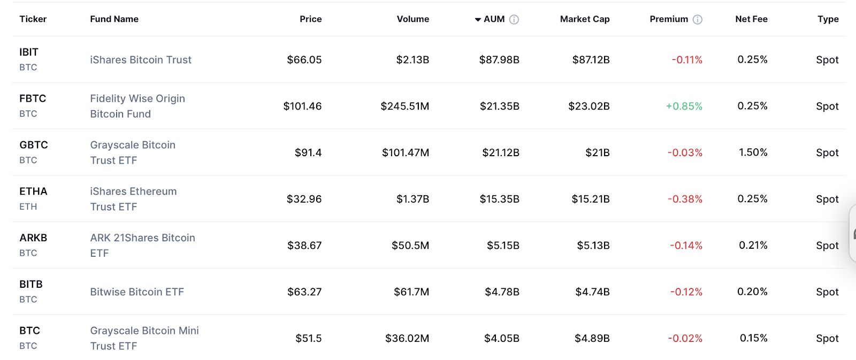Click FBTC AUM $21.35B
This screenshot has height=360, width=856.
(500, 106)
